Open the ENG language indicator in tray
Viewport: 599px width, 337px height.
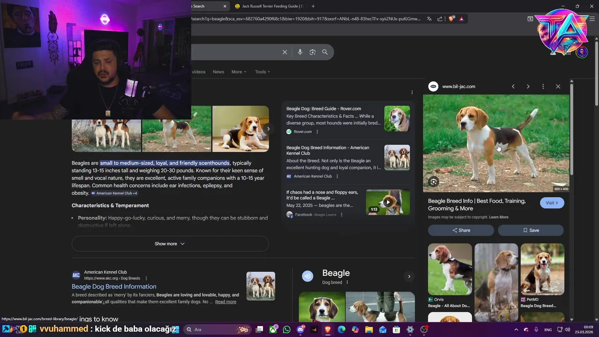coord(548,330)
